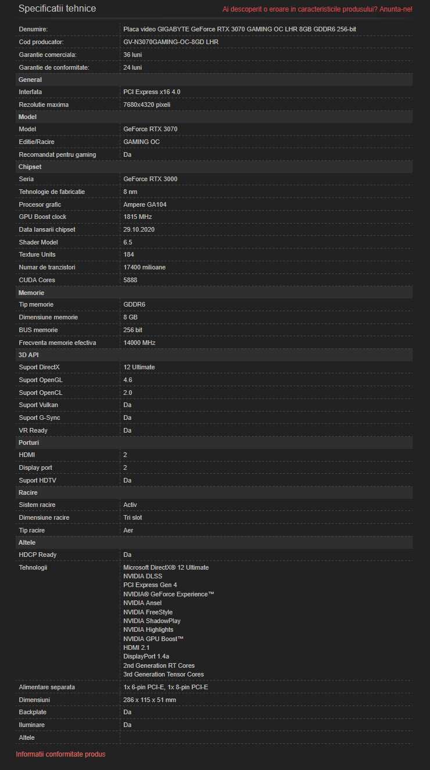Select '12 Ultimate' DirectX support value
The width and height of the screenshot is (430, 770).
pos(139,367)
